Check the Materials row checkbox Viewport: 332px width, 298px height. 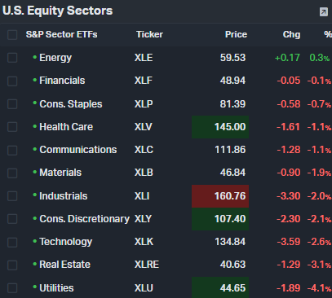(12, 173)
